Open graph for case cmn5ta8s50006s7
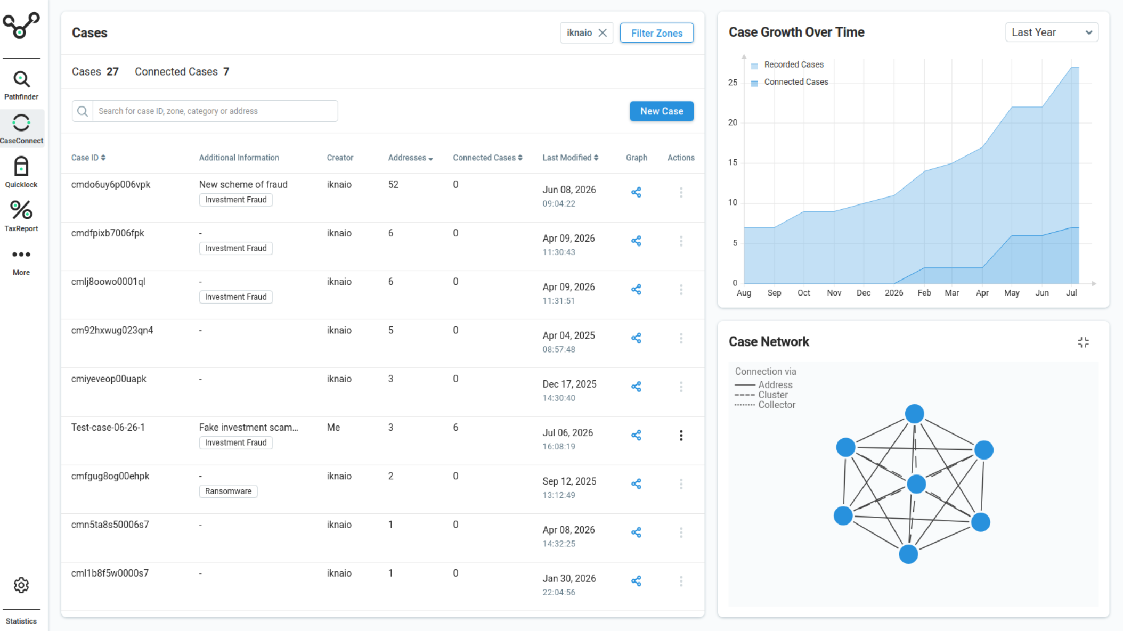 point(636,532)
